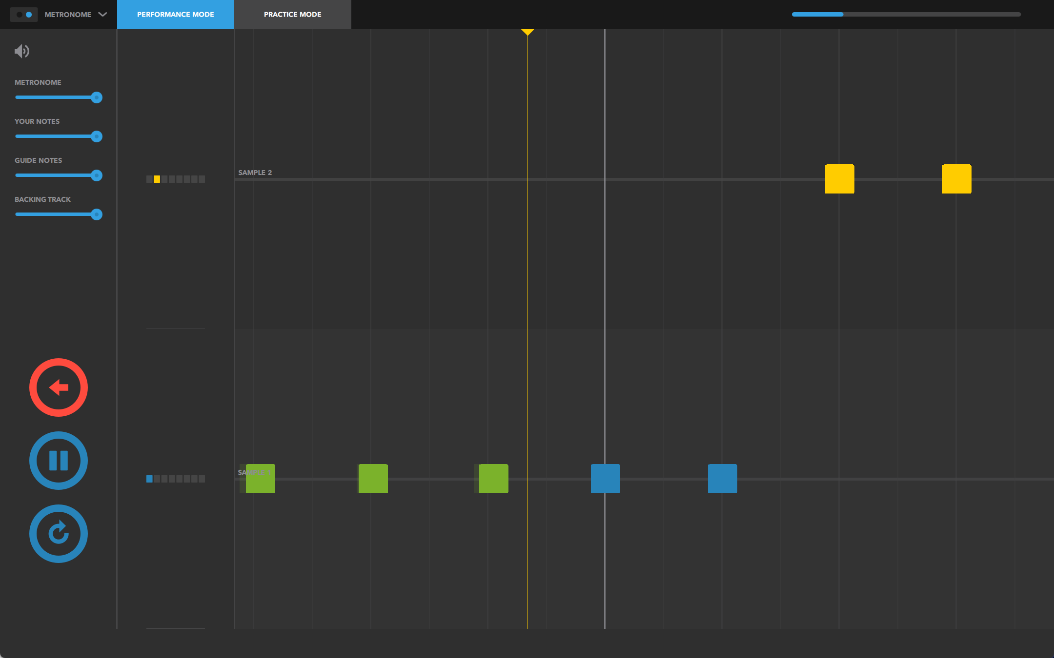Adjust the Your Notes volume slider

pyautogui.click(x=59, y=136)
